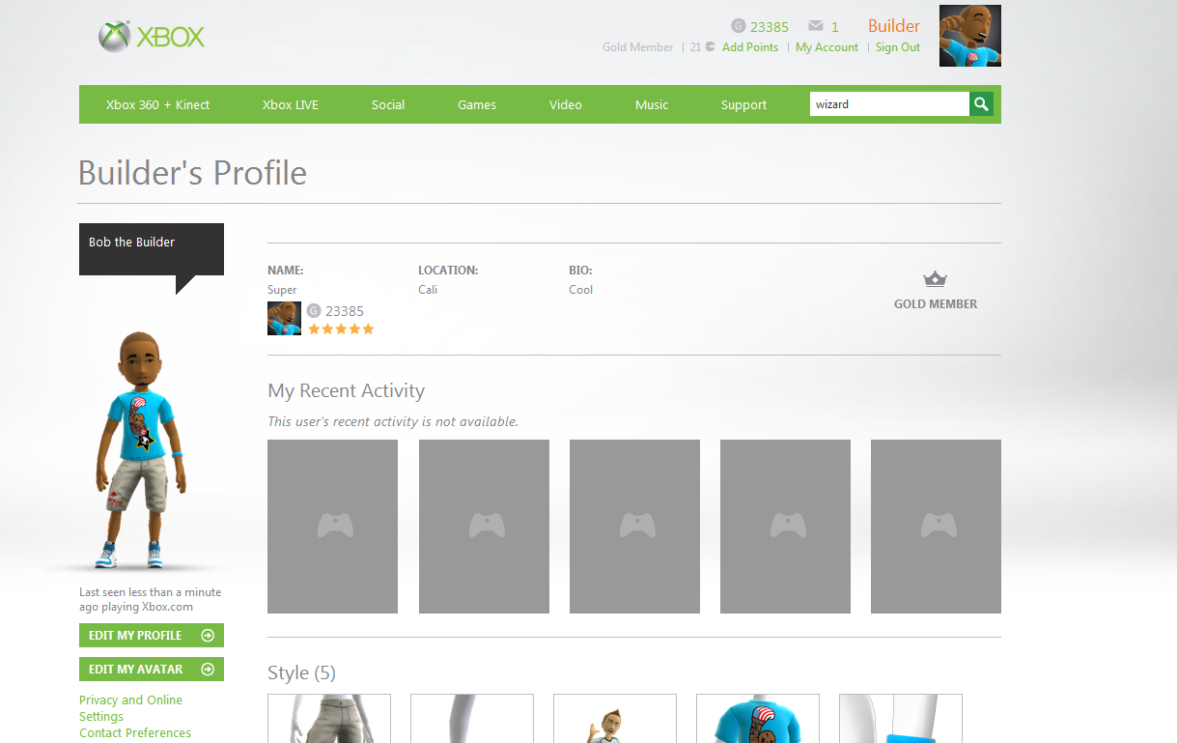Select the avatar figure style thumbnail

(615, 718)
